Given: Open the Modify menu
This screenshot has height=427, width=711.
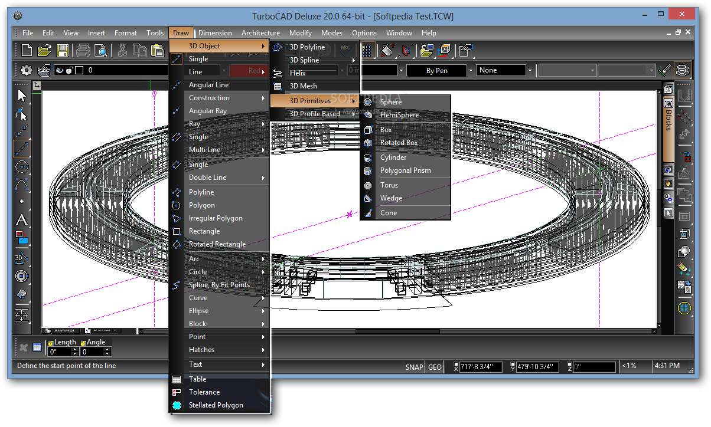Looking at the screenshot, I should (301, 33).
